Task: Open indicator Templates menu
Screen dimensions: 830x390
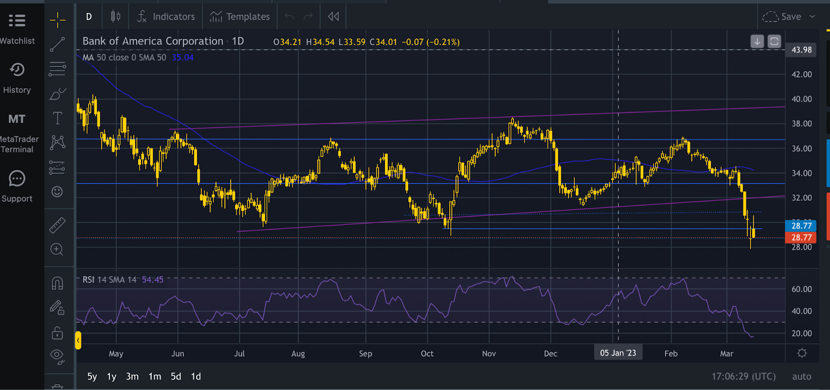Action: (240, 17)
